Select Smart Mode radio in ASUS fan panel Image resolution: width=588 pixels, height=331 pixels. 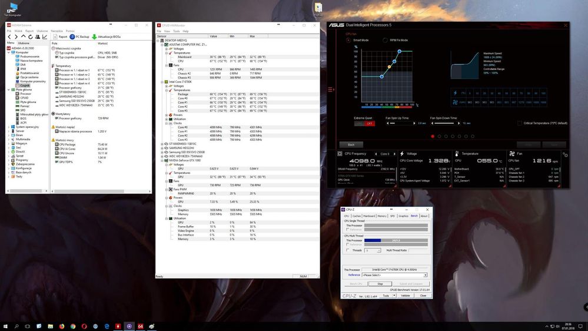tap(348, 40)
